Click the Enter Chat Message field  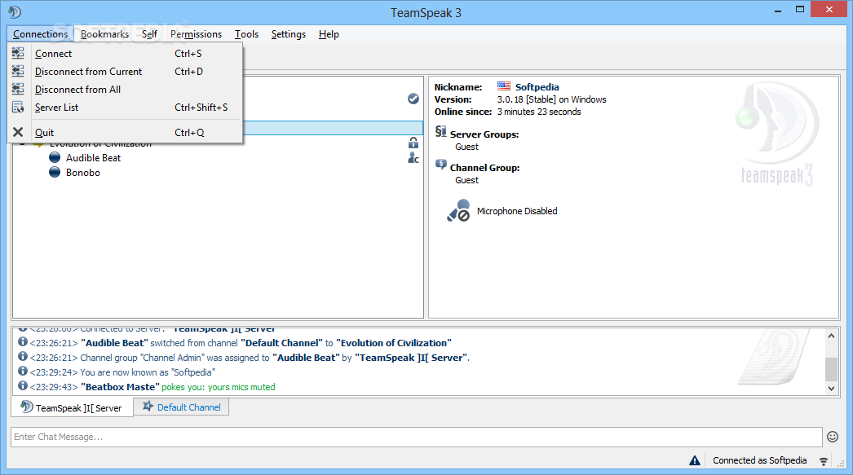(416, 437)
